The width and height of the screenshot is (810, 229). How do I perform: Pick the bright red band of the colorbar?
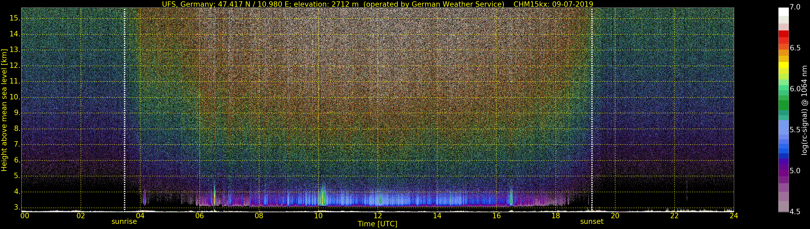coord(783,34)
